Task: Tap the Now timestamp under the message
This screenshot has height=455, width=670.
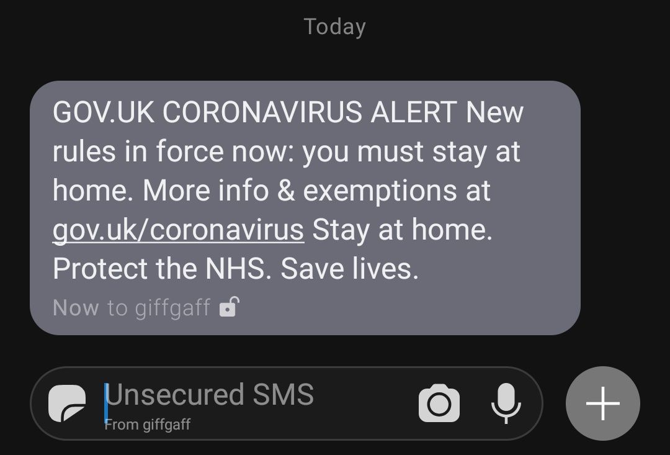Action: pos(76,307)
